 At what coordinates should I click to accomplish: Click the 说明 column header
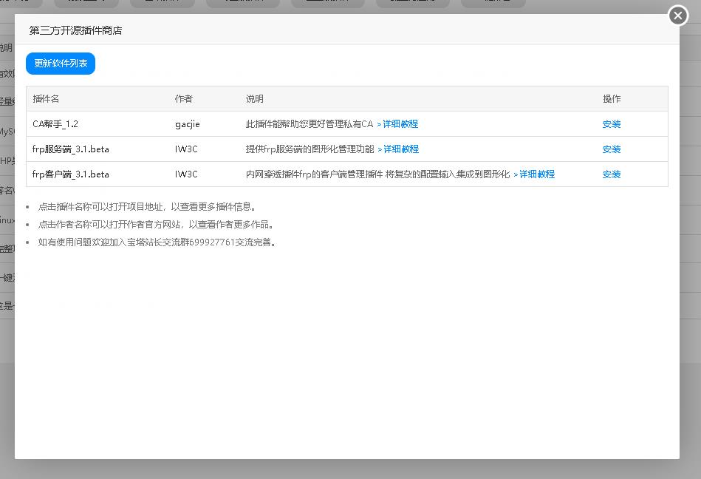click(254, 99)
